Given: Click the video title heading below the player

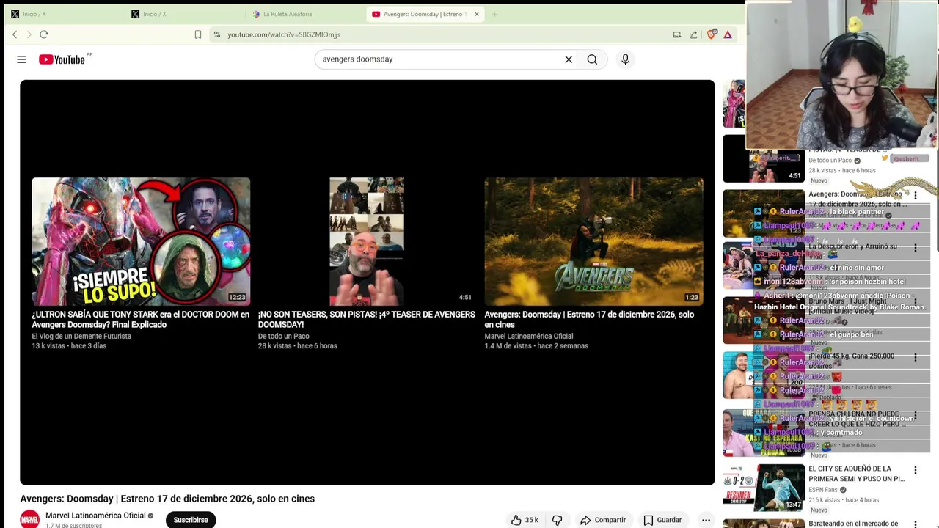Looking at the screenshot, I should (x=167, y=499).
